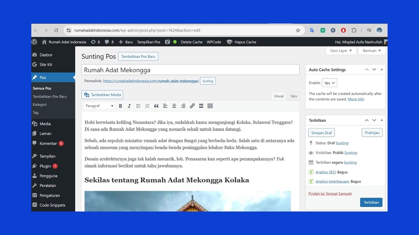Edit status via Sunting link beside Draf
This screenshot has width=419, height=235.
(x=342, y=143)
